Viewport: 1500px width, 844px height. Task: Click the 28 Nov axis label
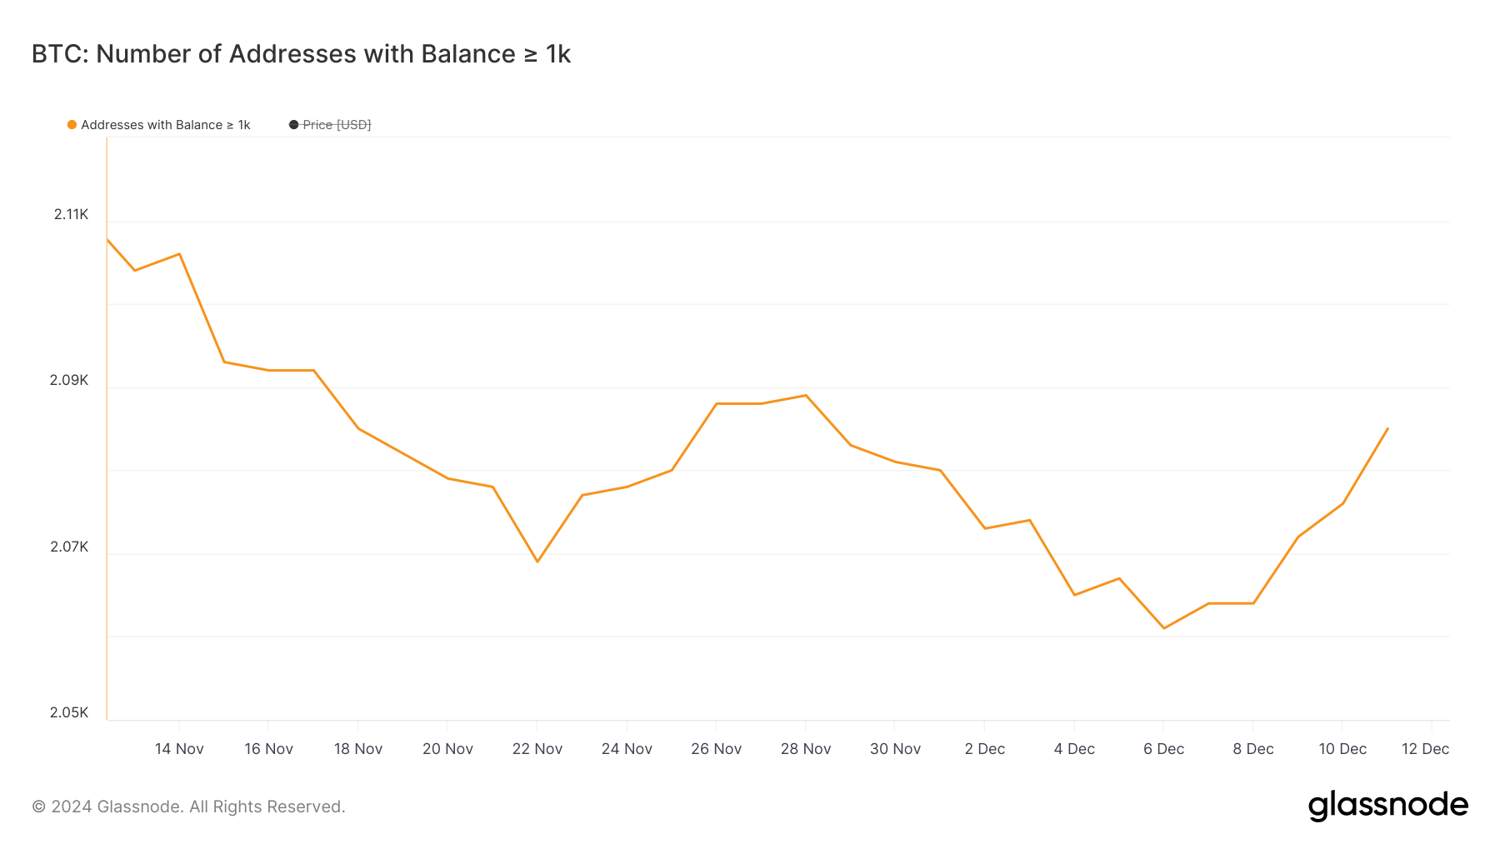pos(806,749)
